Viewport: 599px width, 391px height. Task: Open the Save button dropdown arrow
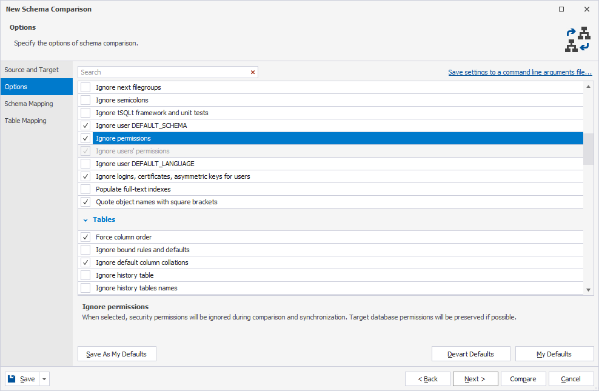click(43, 378)
